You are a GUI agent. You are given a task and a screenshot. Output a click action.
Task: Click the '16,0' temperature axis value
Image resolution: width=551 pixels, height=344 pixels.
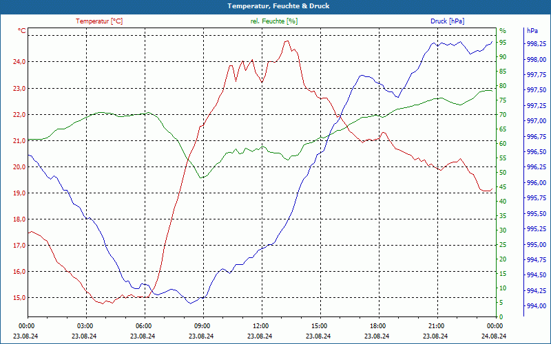(x=20, y=272)
